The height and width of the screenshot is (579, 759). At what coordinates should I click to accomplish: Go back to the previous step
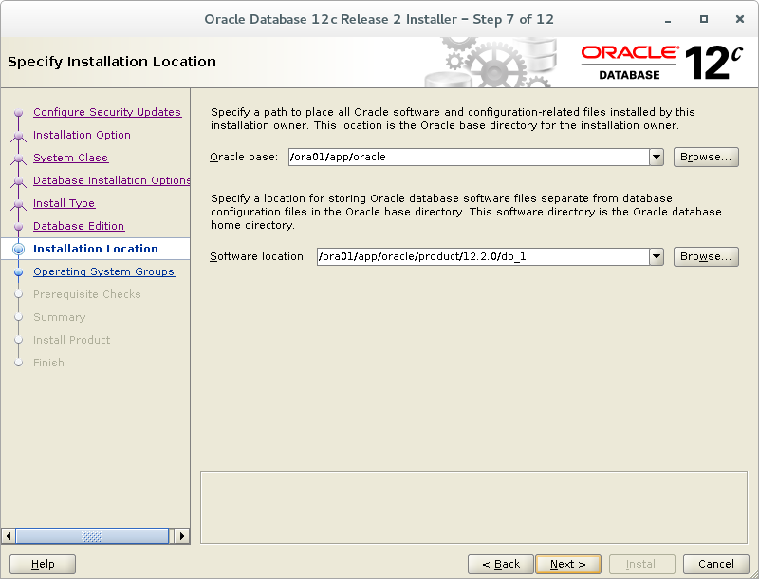[501, 564]
